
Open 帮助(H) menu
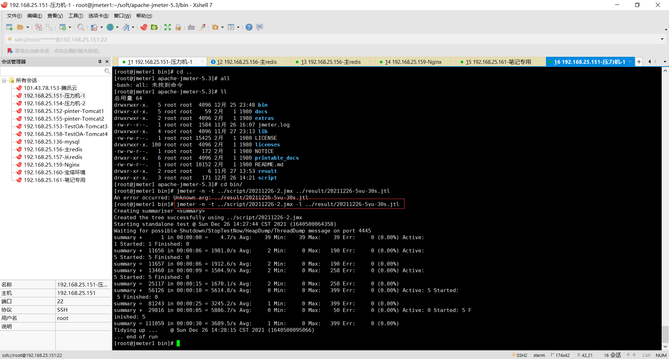(144, 16)
